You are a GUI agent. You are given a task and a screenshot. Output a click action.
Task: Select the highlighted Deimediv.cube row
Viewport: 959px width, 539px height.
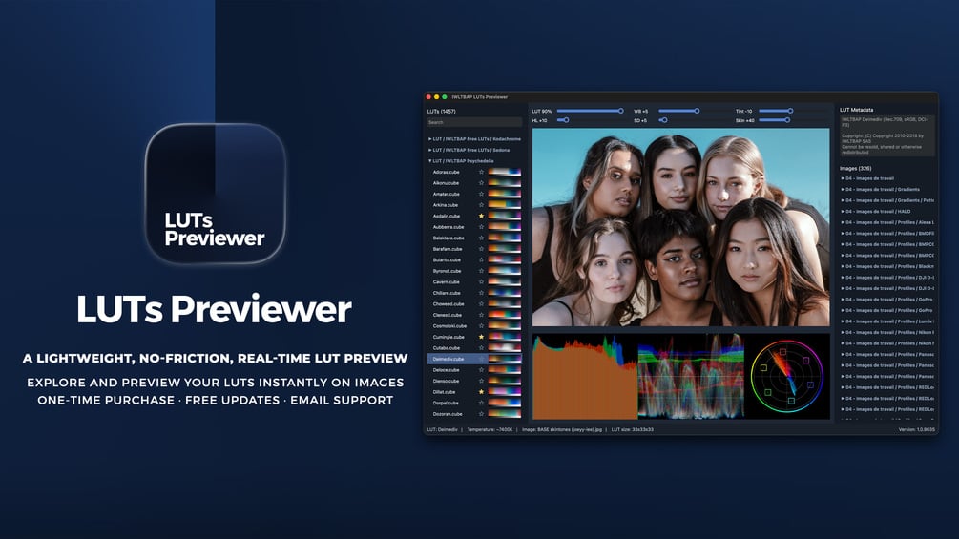click(474, 360)
